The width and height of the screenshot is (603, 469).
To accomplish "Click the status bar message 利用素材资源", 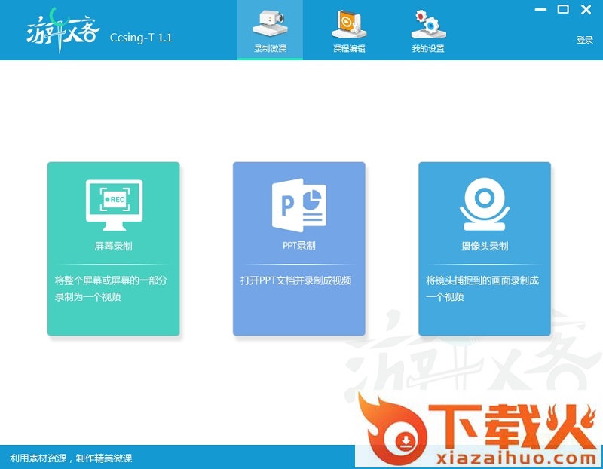I will click(71, 458).
